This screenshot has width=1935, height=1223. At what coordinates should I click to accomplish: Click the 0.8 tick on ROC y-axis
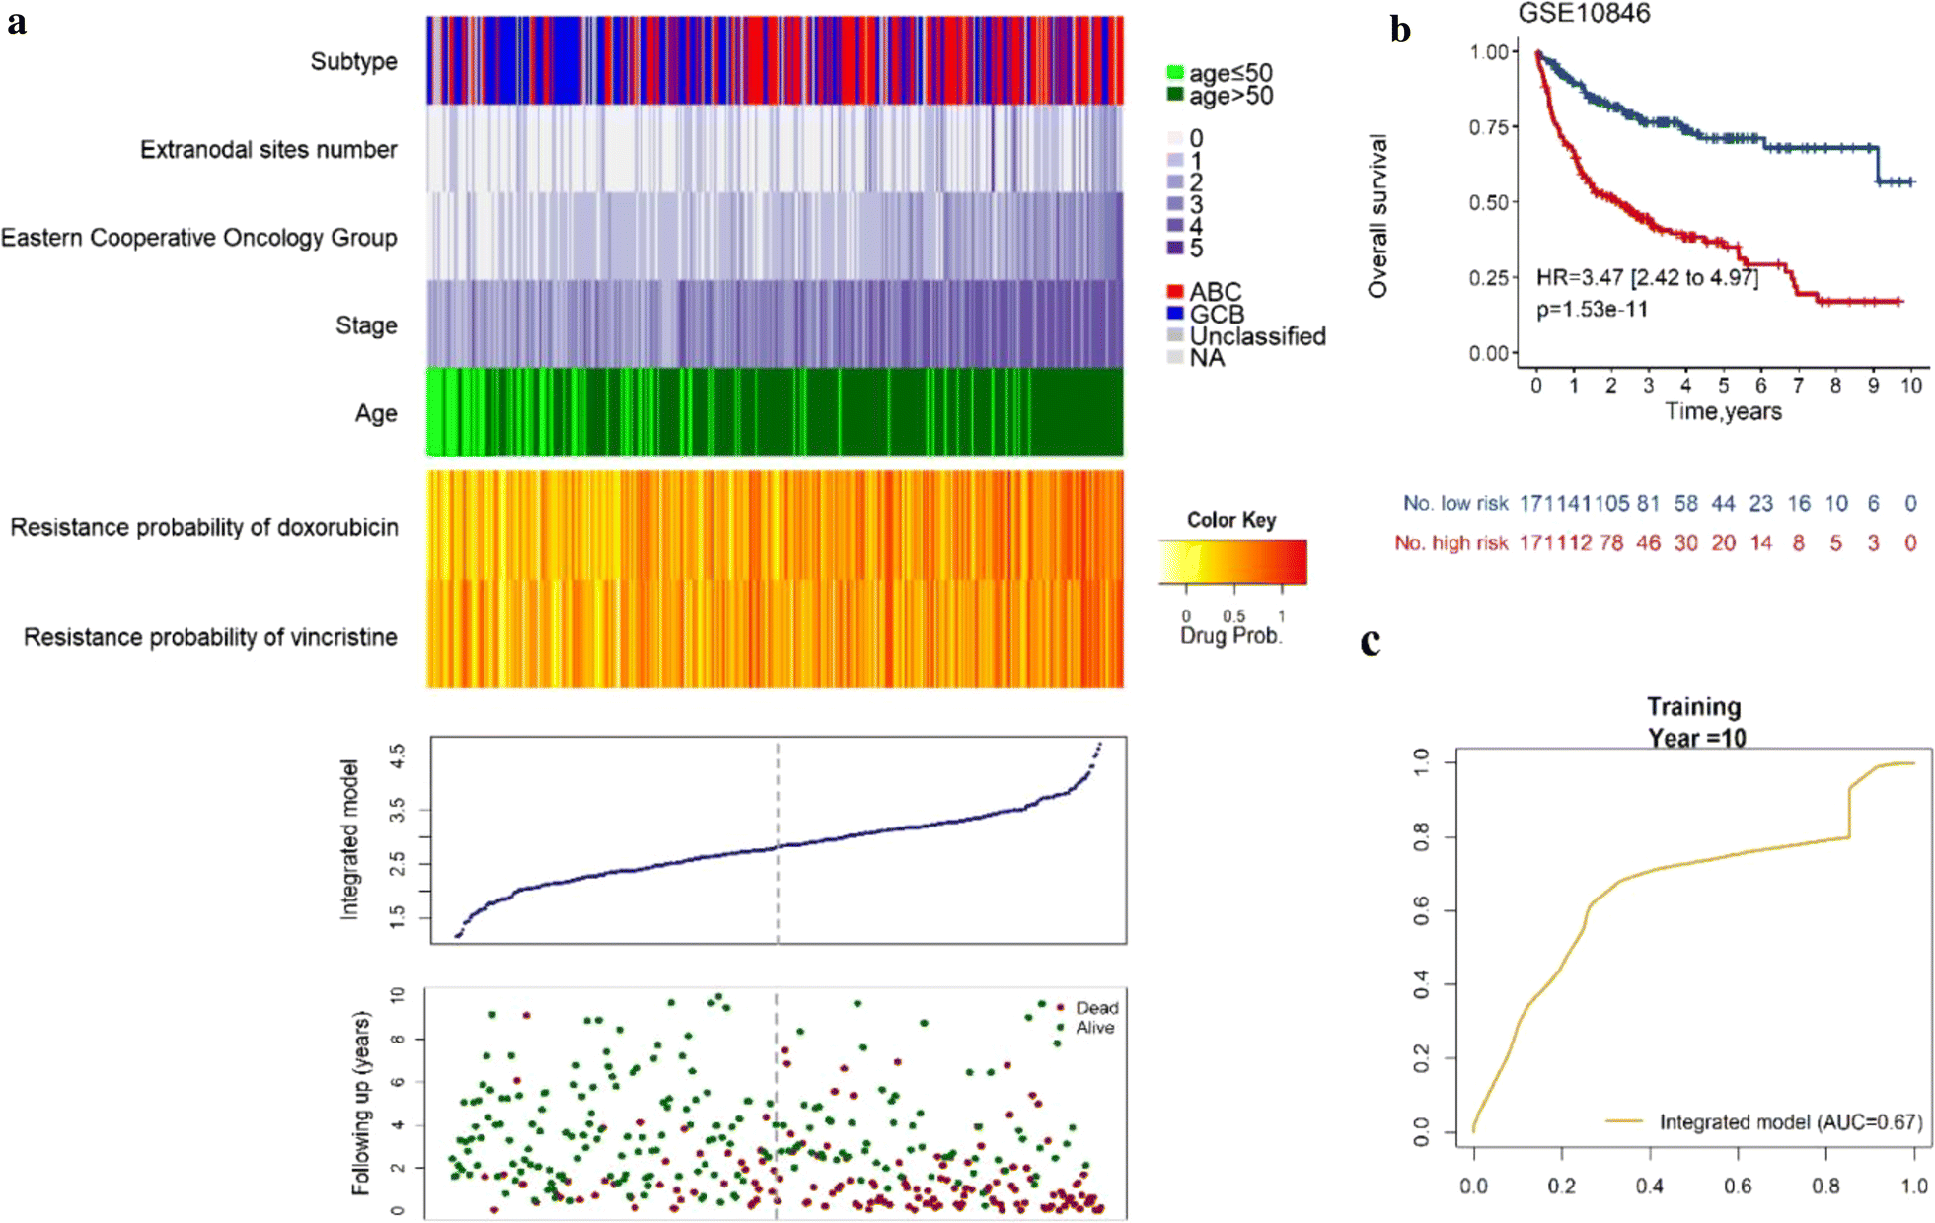1421,837
